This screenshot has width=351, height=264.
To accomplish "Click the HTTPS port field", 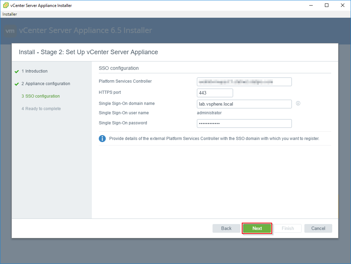I will coord(215,93).
